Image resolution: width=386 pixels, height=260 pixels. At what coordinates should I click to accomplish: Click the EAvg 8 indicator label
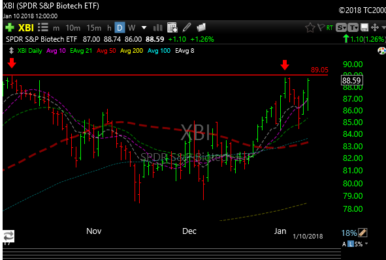[x=185, y=51]
